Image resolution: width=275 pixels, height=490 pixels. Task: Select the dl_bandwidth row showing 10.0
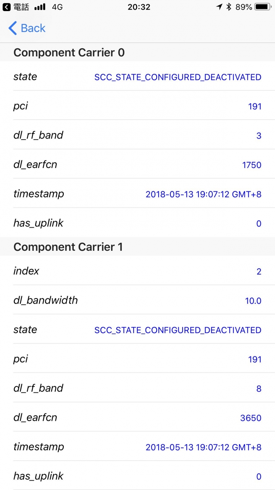pos(137,301)
